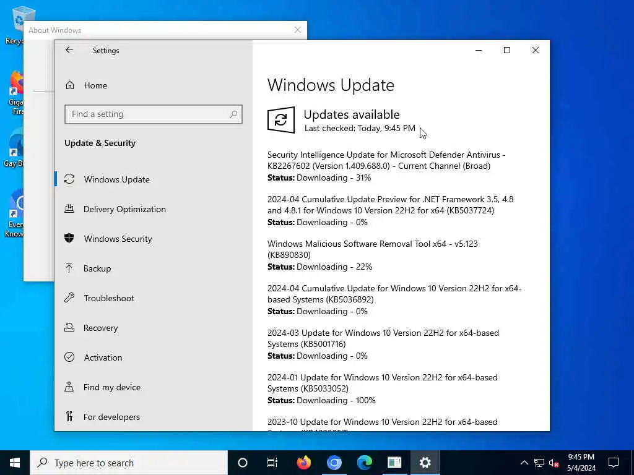634x475 pixels.
Task: Click the Windows Update page title
Action: [331, 85]
